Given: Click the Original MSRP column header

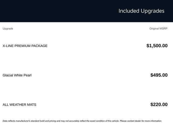Looking at the screenshot, I should pos(158,28).
